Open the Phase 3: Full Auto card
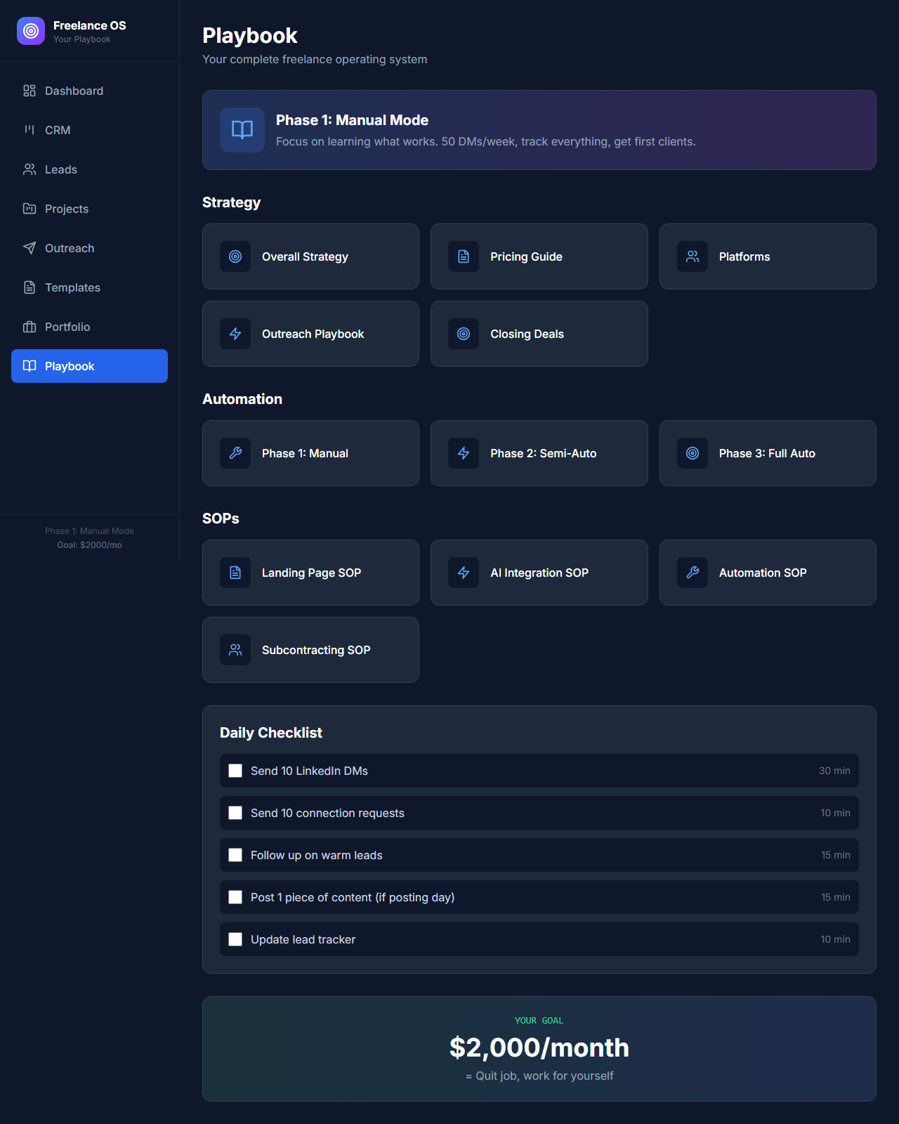This screenshot has width=899, height=1124. [768, 453]
